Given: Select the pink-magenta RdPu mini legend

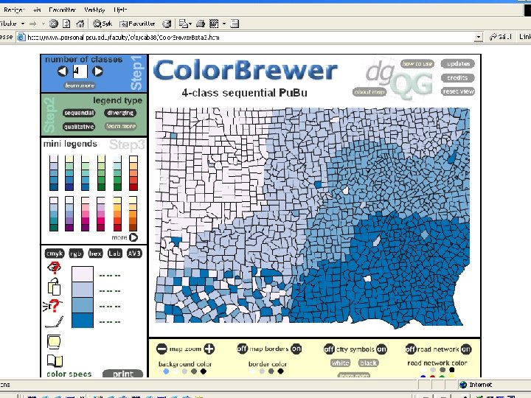Looking at the screenshot, I should (85, 214).
